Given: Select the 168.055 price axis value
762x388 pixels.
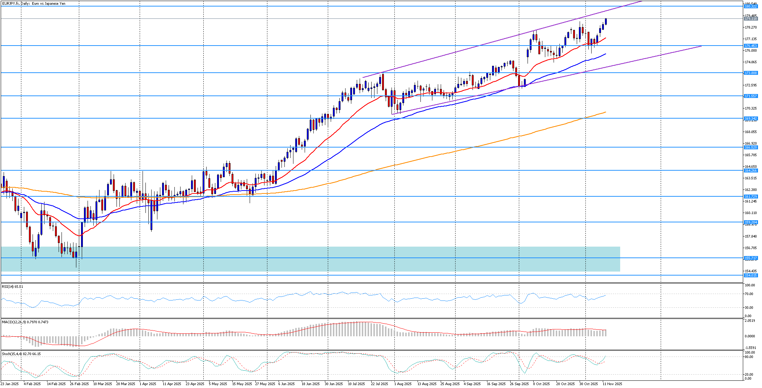Looking at the screenshot, I should click(x=750, y=132).
